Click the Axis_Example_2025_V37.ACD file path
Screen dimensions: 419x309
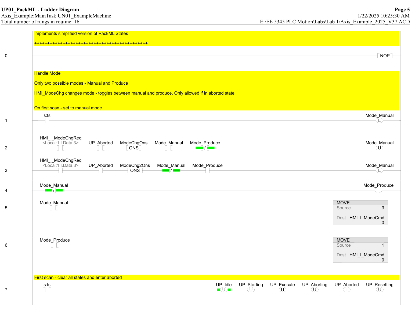point(335,22)
